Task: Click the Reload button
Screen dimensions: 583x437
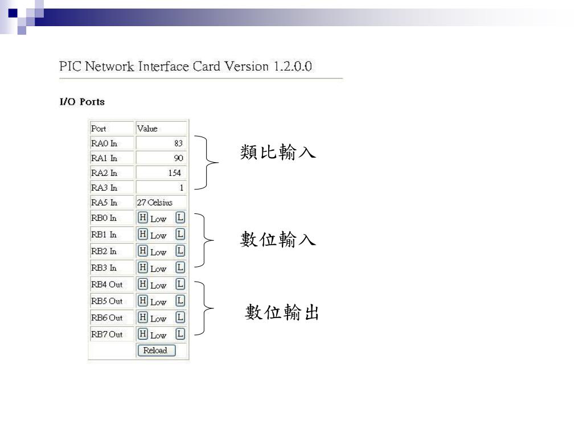Action: click(157, 351)
